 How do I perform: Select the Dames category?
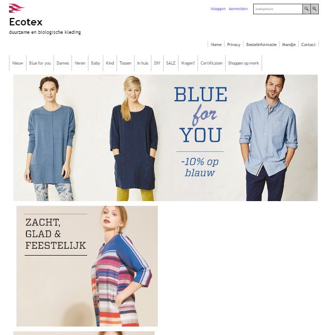point(62,63)
